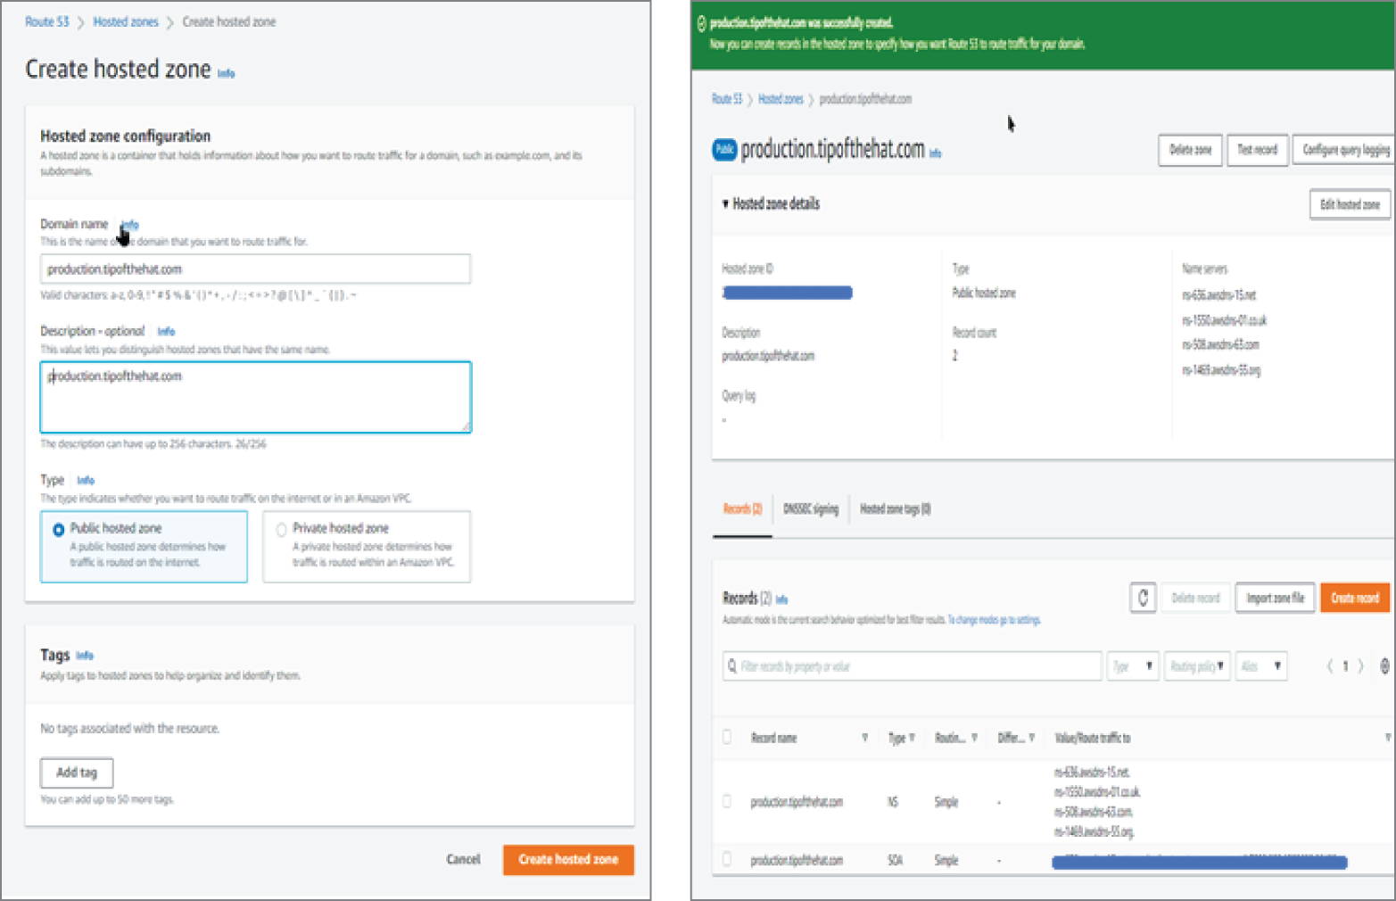Click the refresh records icon button

pyautogui.click(x=1144, y=598)
